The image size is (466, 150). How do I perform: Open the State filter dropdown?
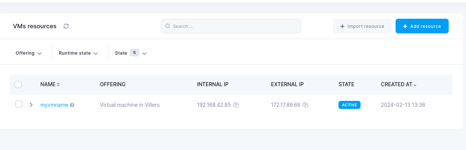131,53
